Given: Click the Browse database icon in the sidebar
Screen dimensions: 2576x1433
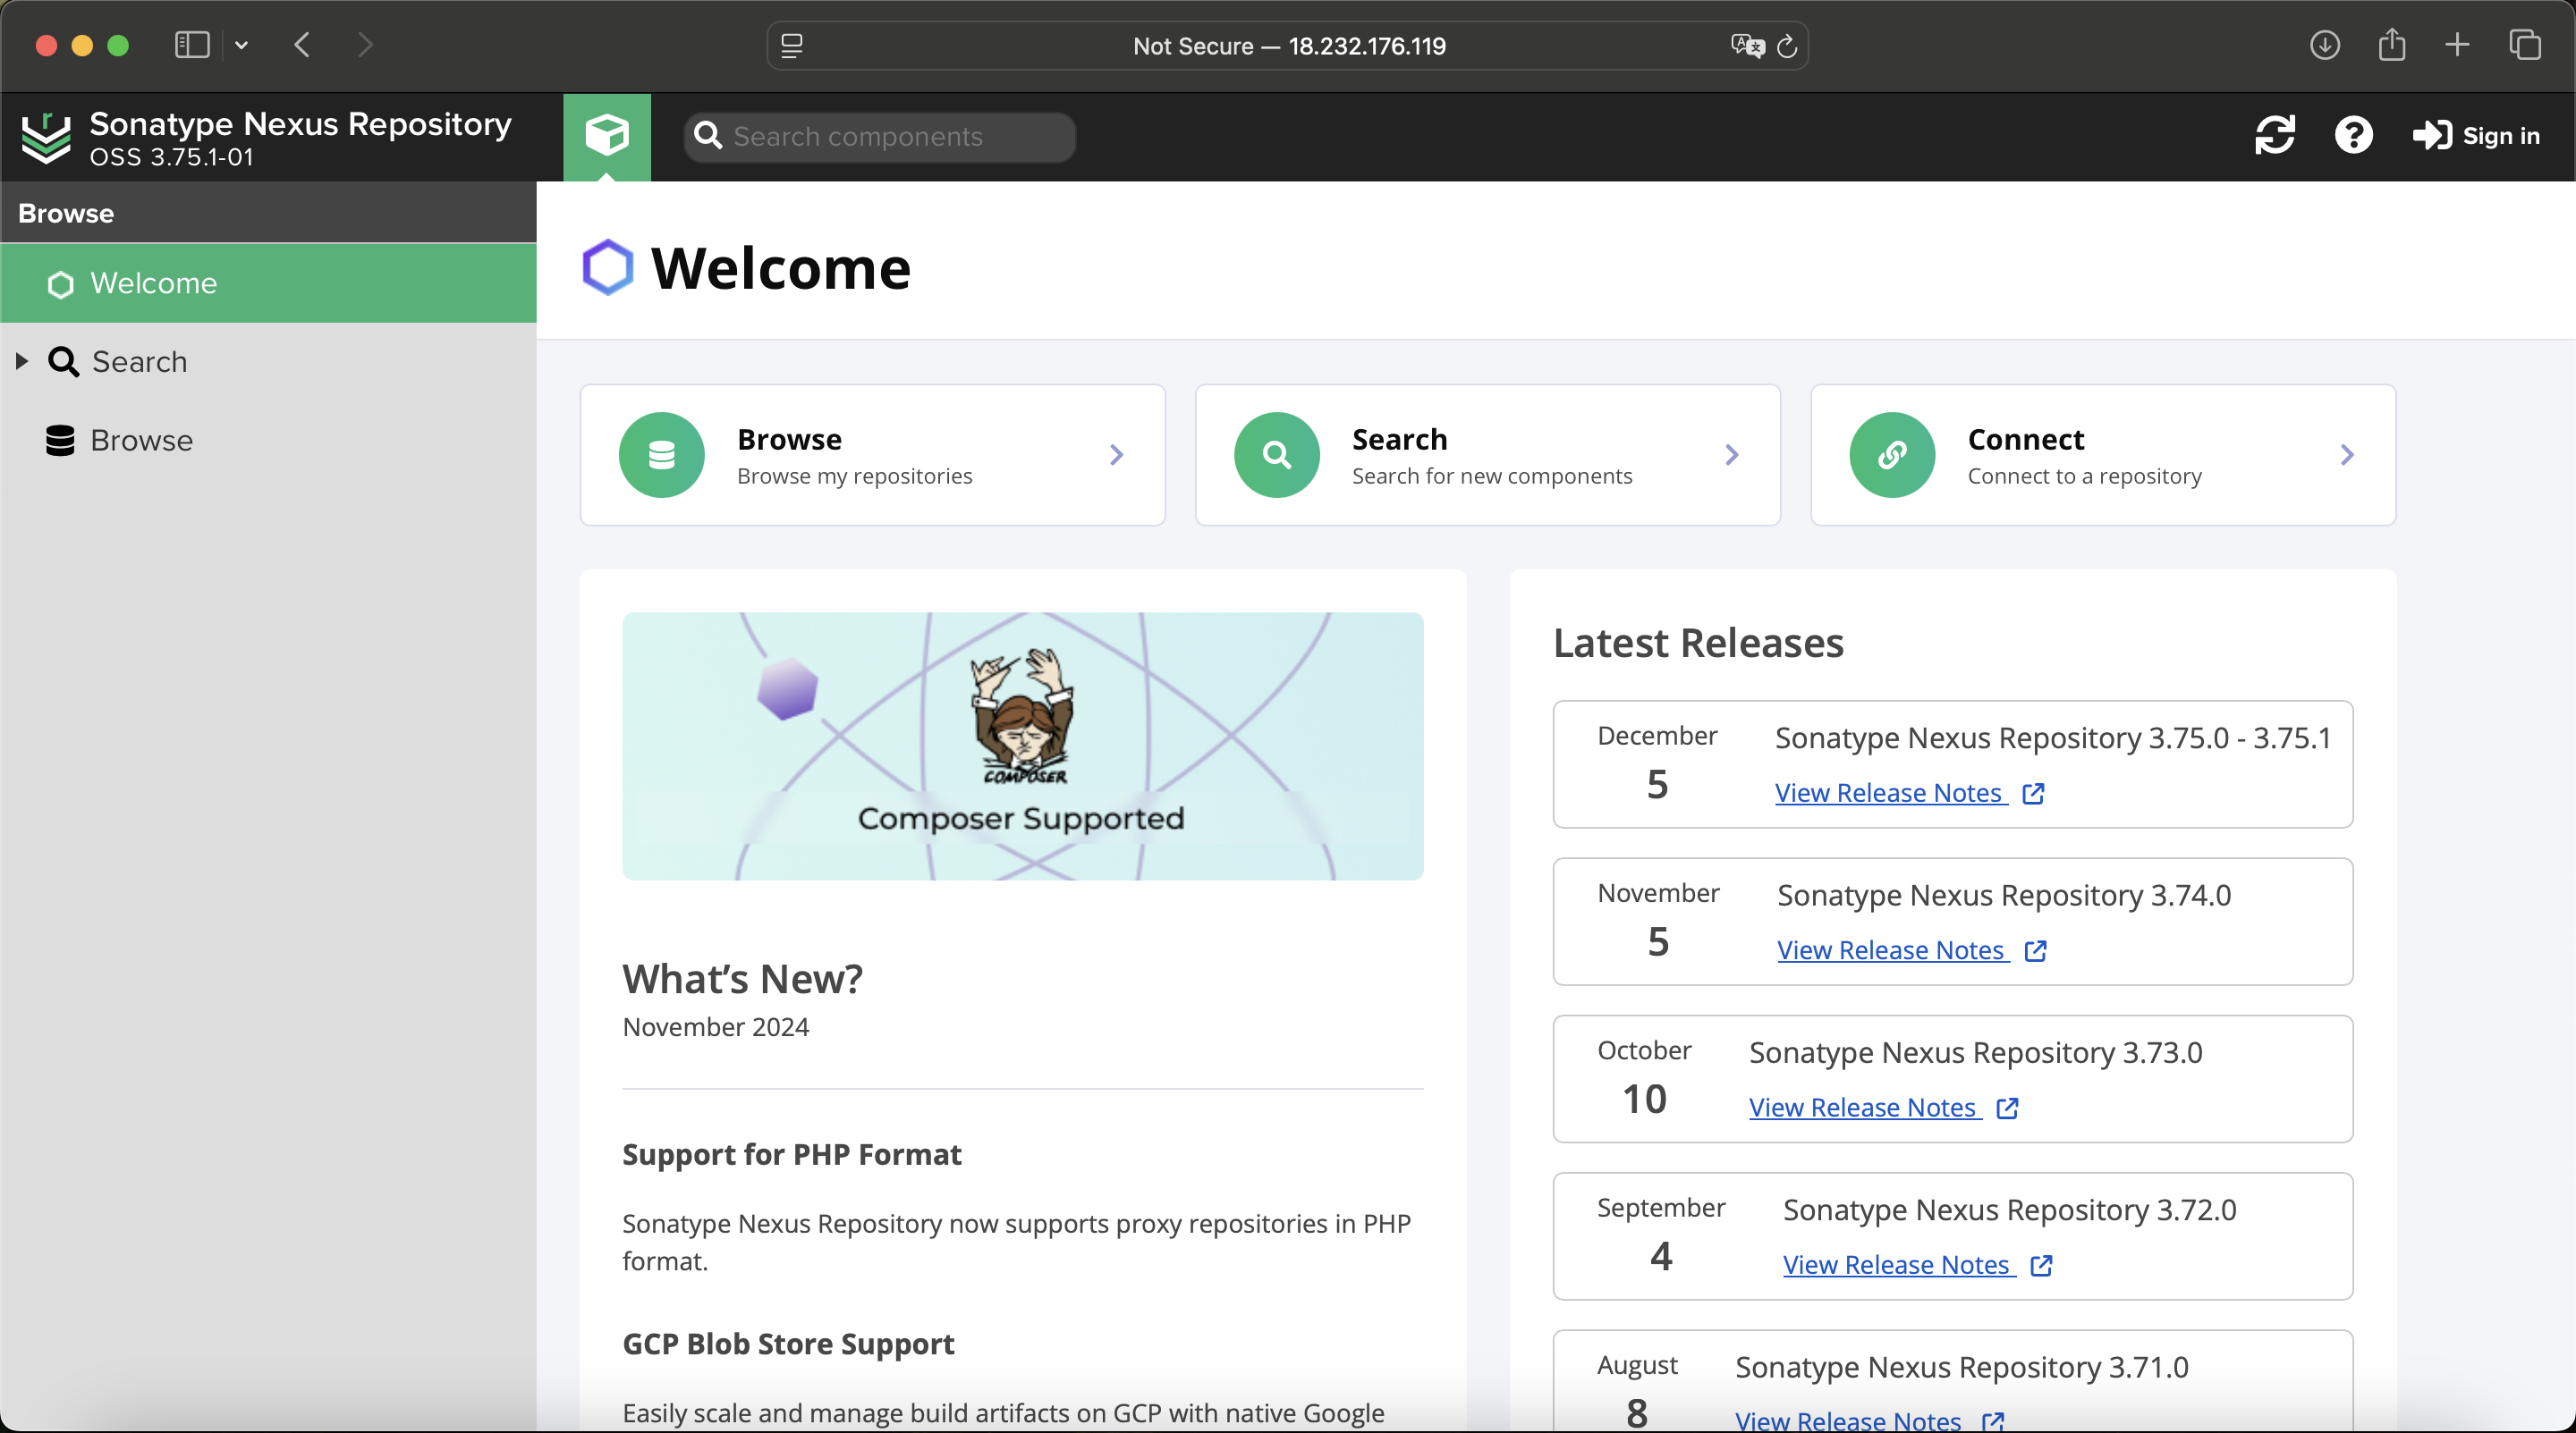Looking at the screenshot, I should point(59,440).
